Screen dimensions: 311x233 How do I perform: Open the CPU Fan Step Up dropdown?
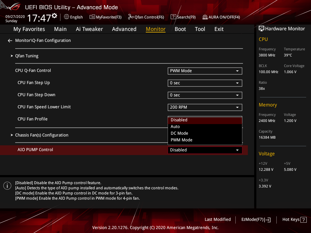[x=205, y=83]
